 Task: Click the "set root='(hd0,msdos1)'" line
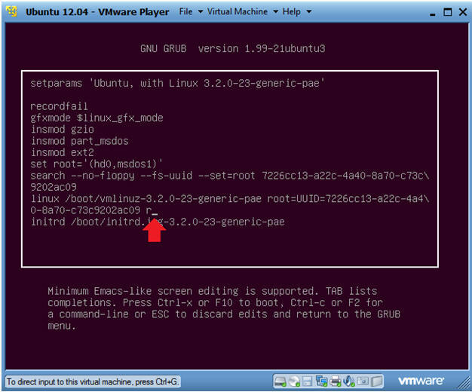97,164
